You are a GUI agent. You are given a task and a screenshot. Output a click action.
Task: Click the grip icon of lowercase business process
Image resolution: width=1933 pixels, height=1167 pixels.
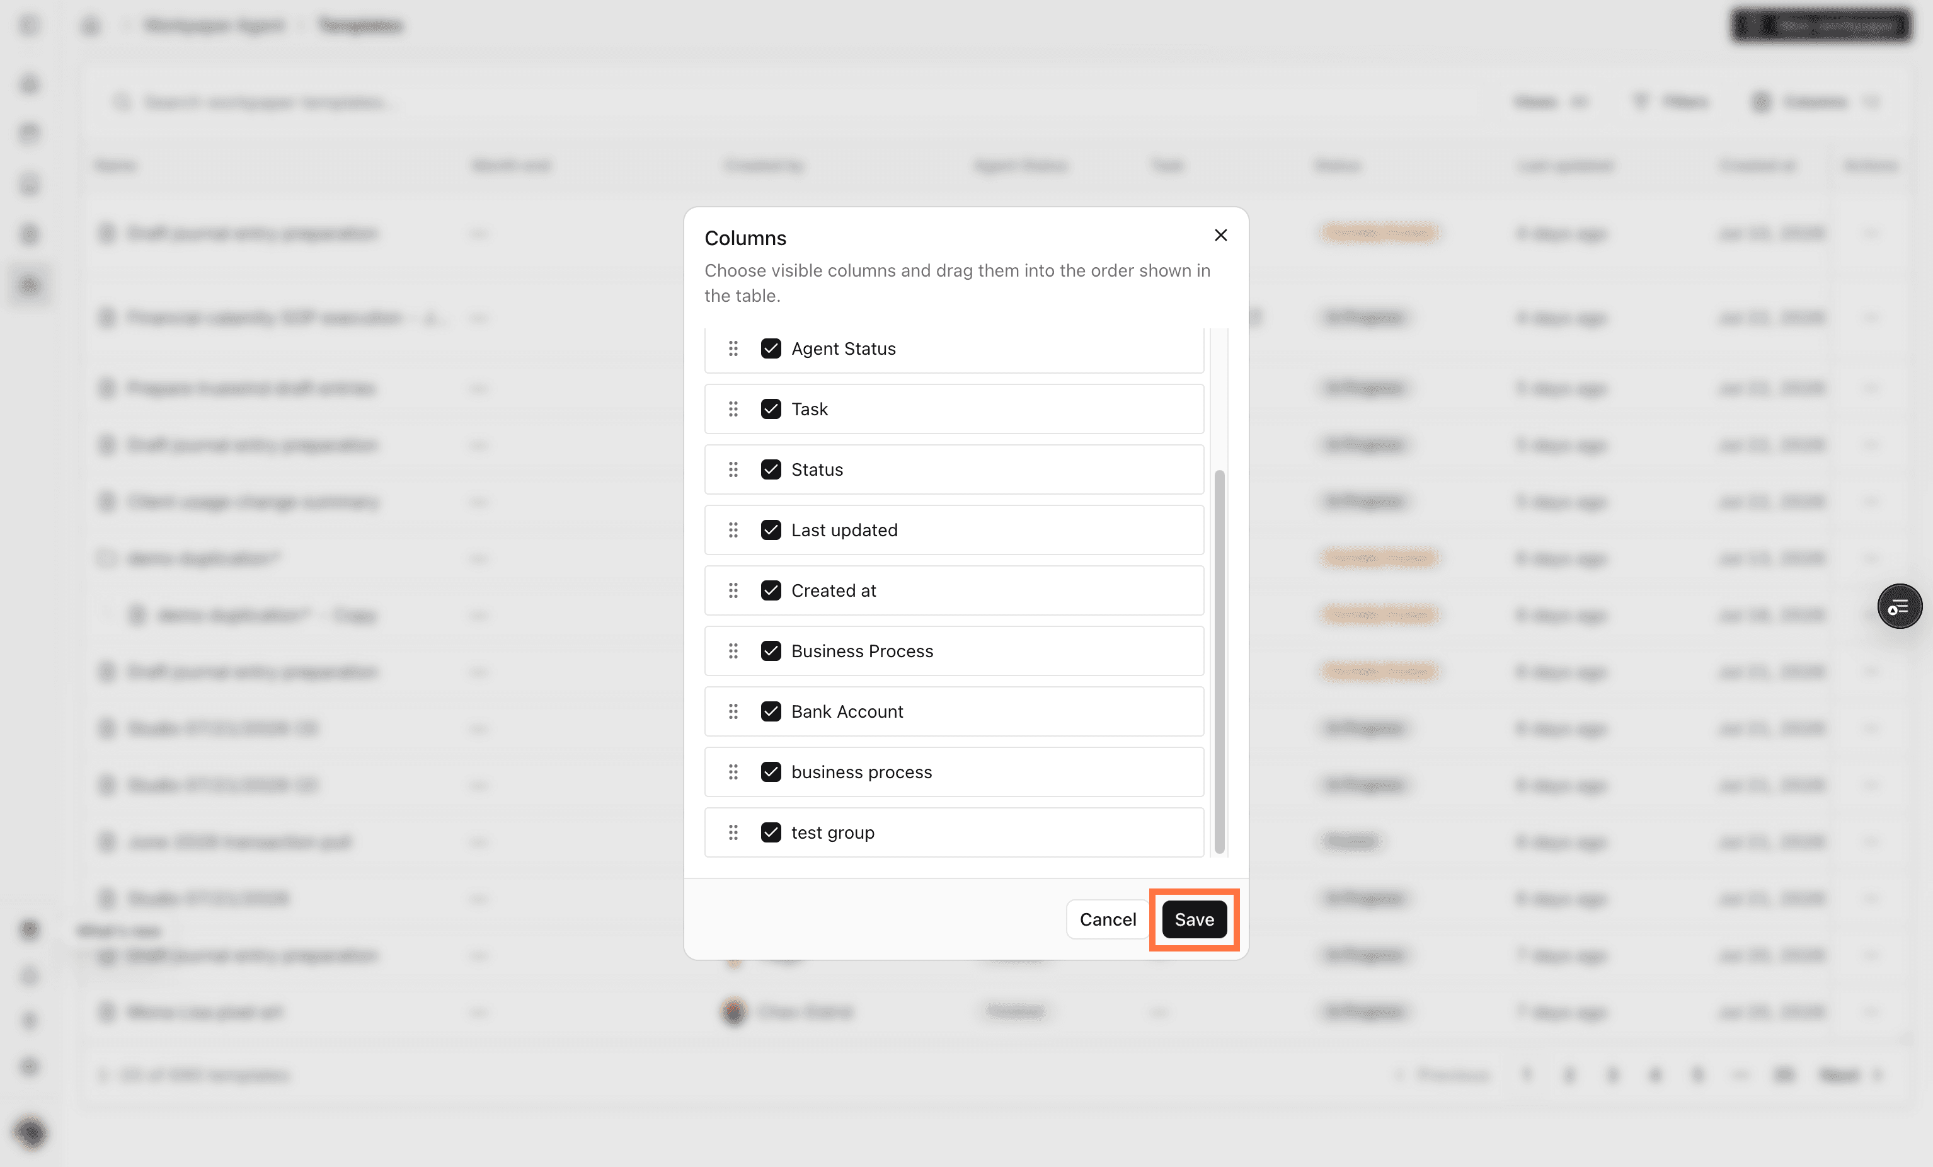tap(733, 771)
